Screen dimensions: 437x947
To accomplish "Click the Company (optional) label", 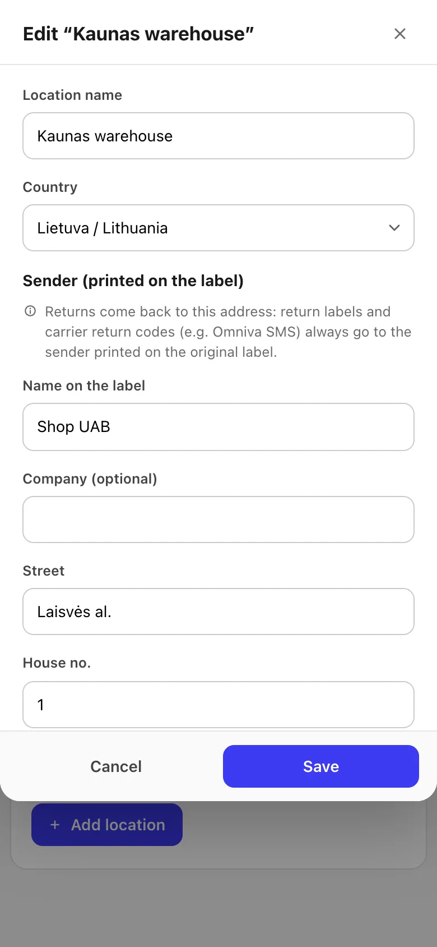I will [x=90, y=479].
